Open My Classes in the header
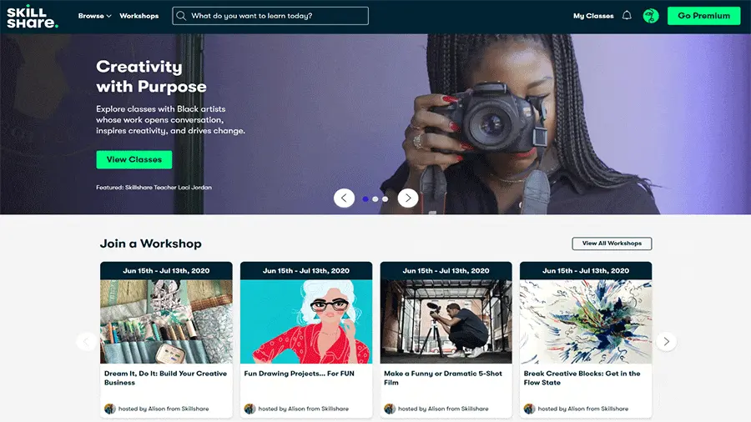Image resolution: width=751 pixels, height=422 pixels. pyautogui.click(x=593, y=16)
